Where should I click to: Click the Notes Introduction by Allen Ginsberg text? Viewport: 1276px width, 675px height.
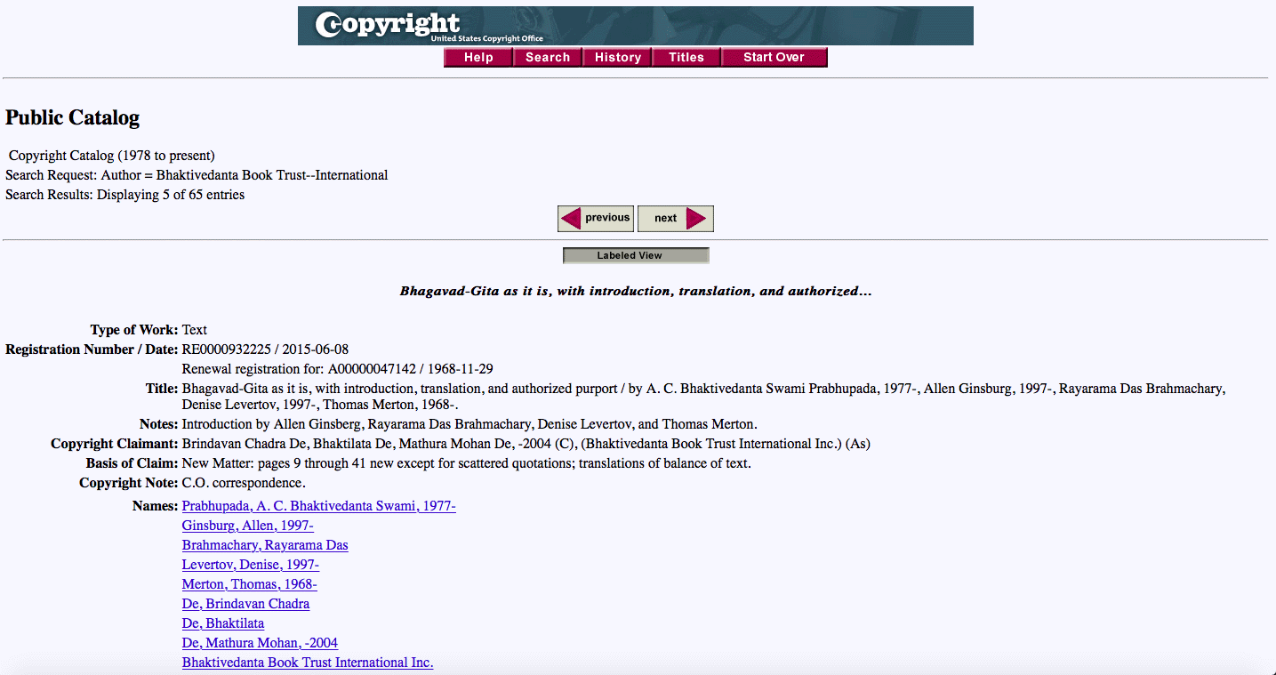[469, 424]
